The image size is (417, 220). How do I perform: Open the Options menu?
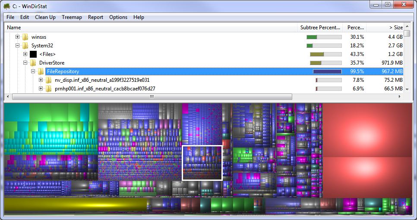(118, 17)
